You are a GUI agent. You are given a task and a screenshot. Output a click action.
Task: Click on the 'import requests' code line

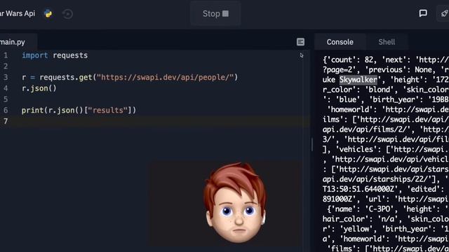pyautogui.click(x=55, y=55)
